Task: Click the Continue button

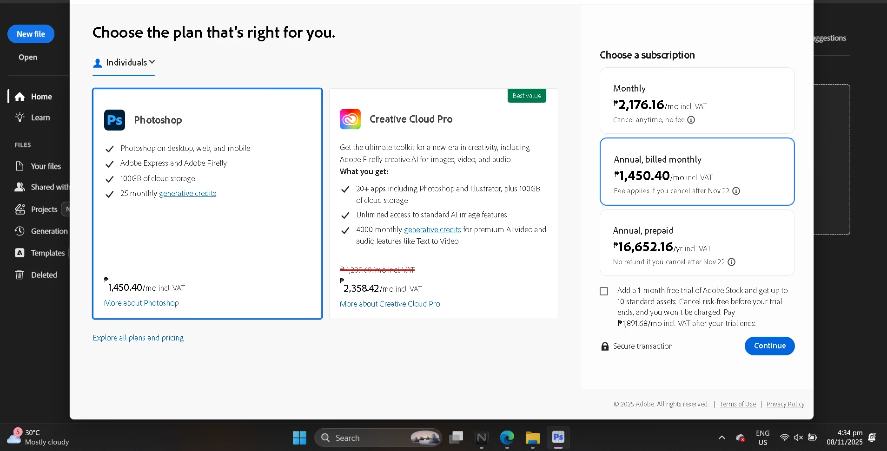Action: [x=769, y=346]
